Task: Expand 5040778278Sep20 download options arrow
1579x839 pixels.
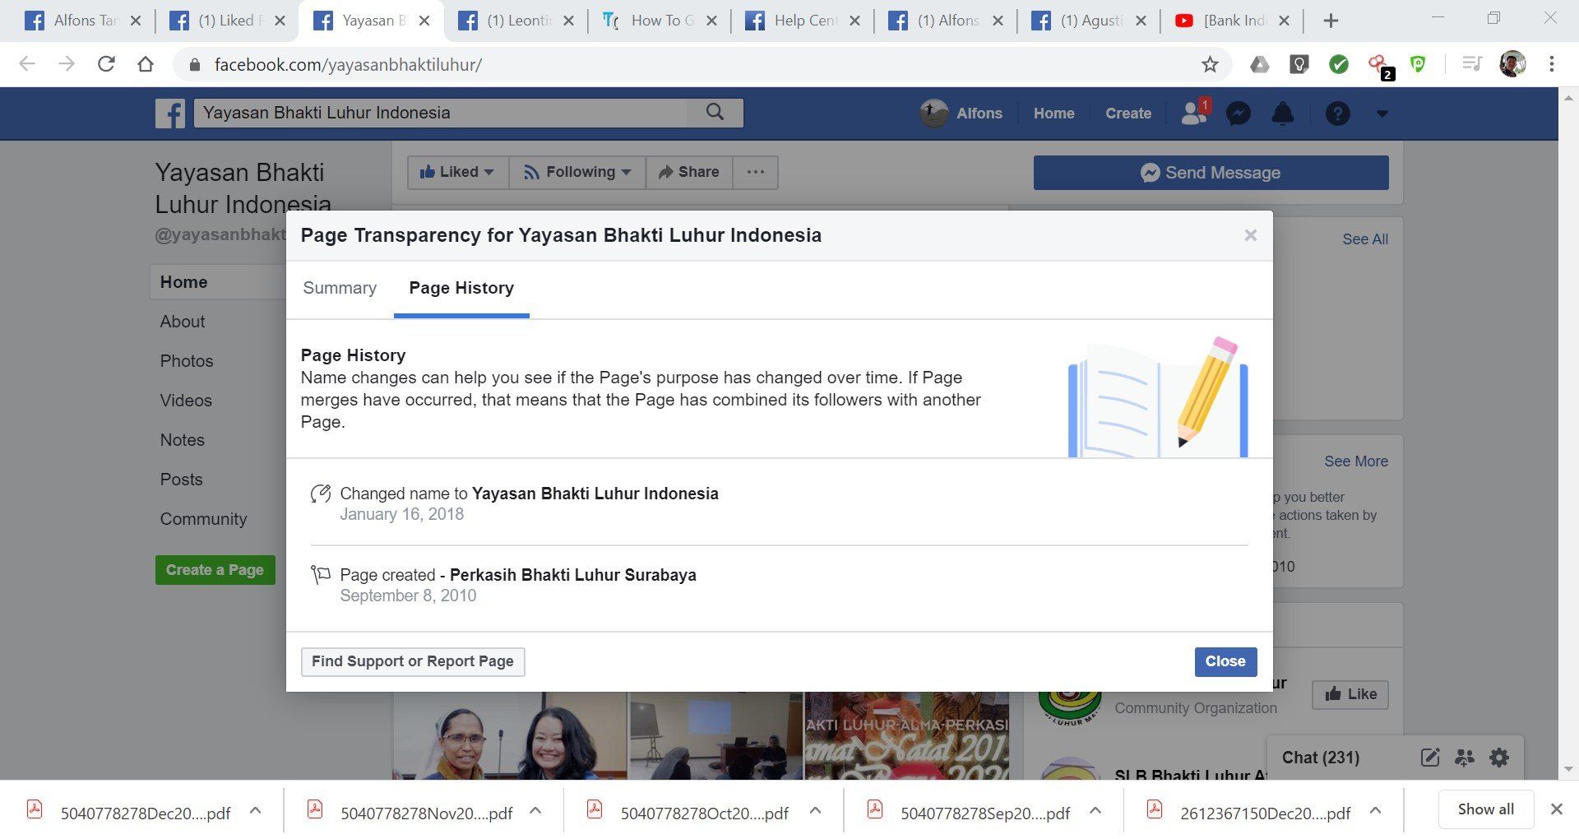Action: [1095, 811]
